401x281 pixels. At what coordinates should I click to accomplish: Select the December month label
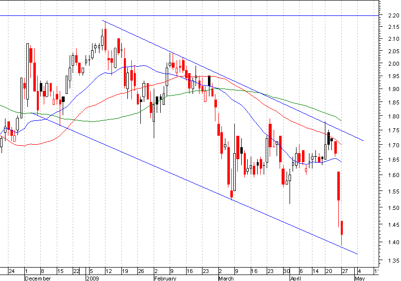pyautogui.click(x=38, y=278)
